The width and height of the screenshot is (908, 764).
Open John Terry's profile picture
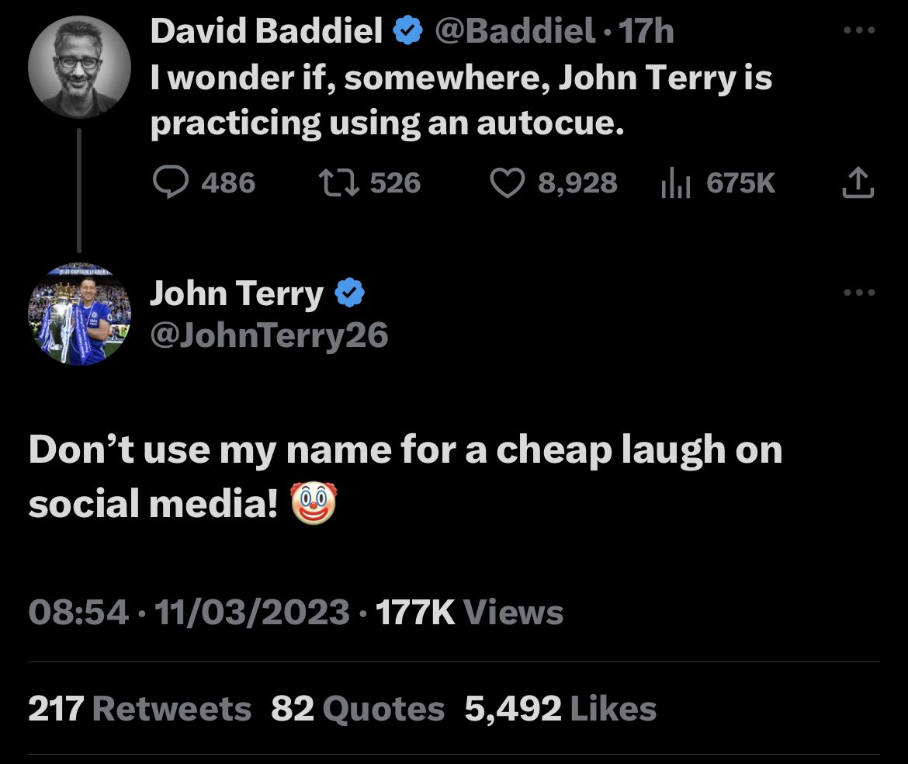[x=79, y=314]
